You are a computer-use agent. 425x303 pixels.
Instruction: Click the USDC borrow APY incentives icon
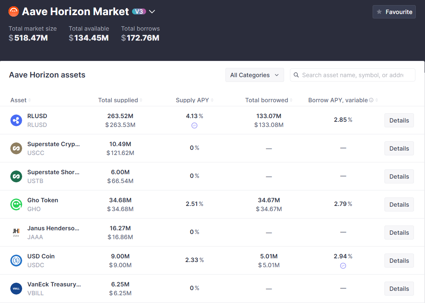pyautogui.click(x=343, y=266)
